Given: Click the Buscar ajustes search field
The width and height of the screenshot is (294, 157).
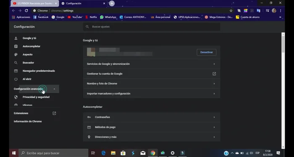Looking at the screenshot, I should coord(152,27).
